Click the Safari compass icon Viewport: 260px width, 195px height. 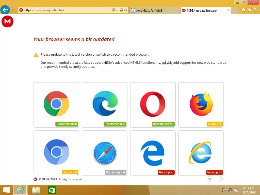pyautogui.click(x=105, y=153)
